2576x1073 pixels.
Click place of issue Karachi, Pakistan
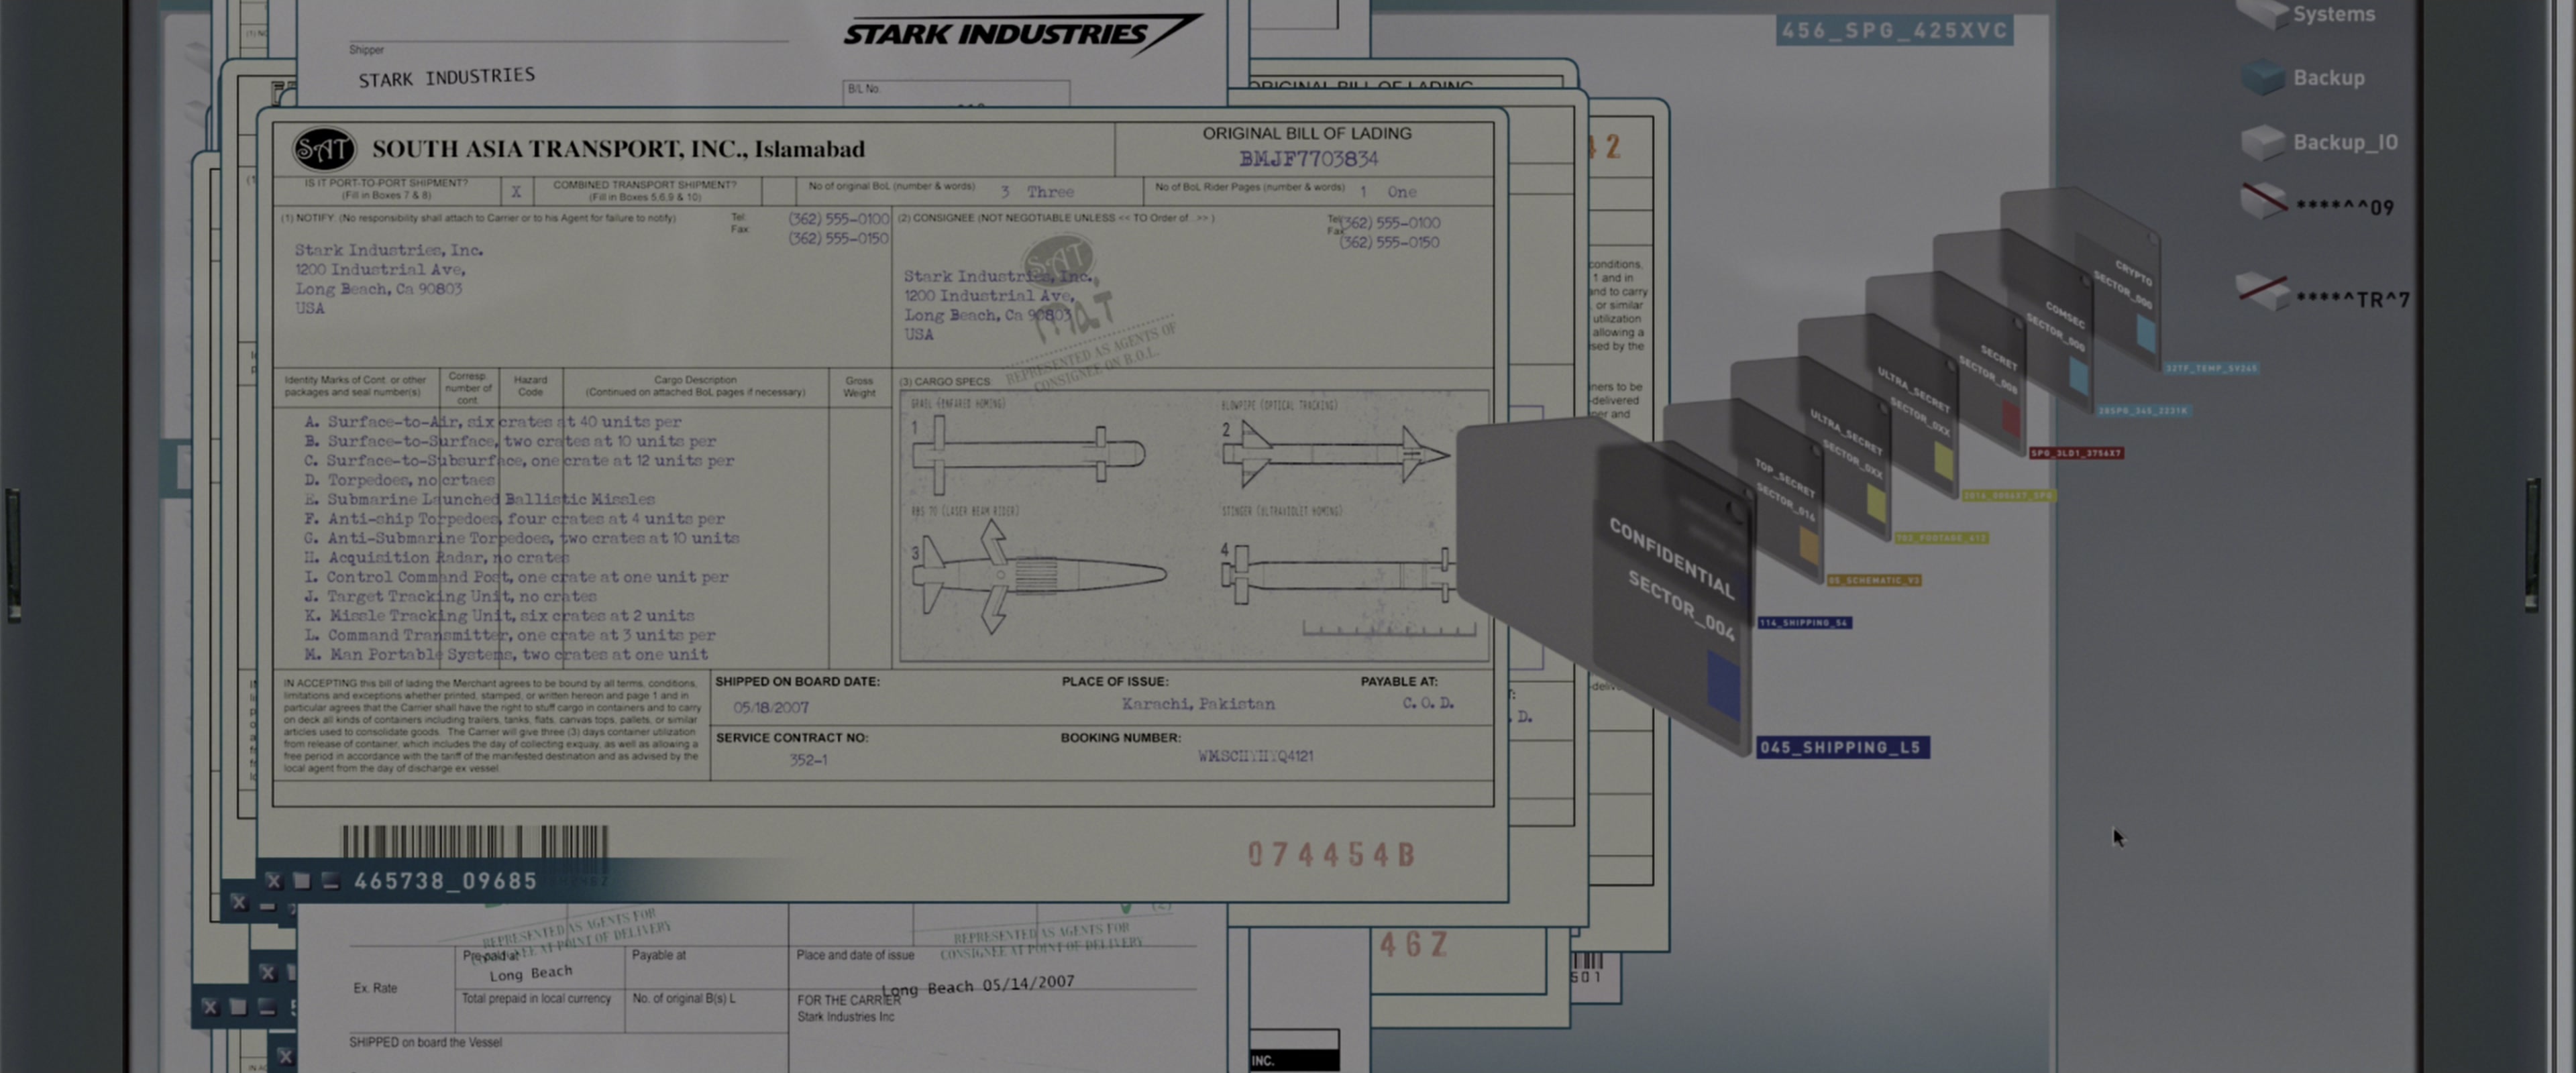(1198, 704)
